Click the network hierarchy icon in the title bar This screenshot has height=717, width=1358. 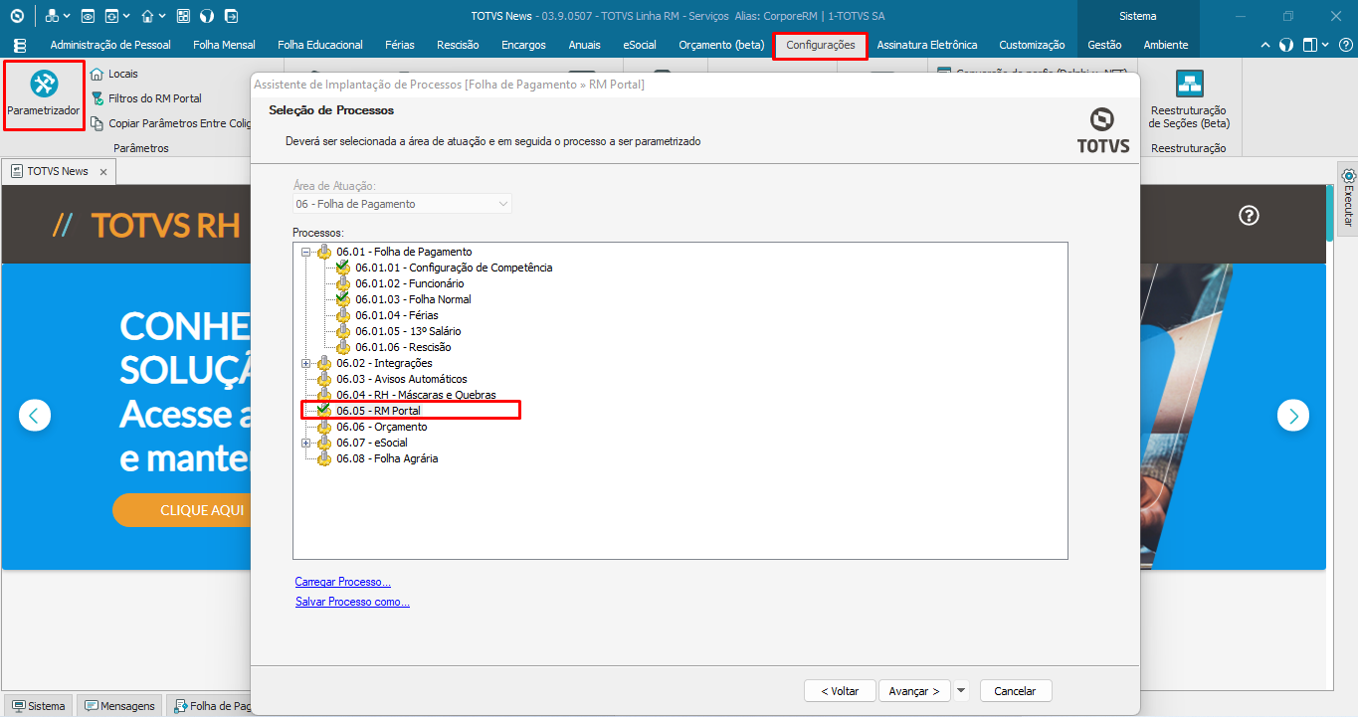click(x=52, y=16)
